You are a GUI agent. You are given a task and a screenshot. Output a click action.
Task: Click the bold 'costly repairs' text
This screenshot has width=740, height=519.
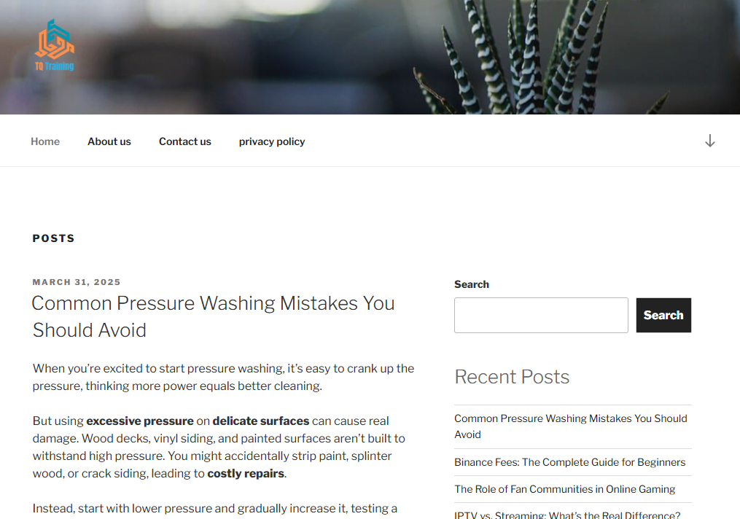click(246, 474)
